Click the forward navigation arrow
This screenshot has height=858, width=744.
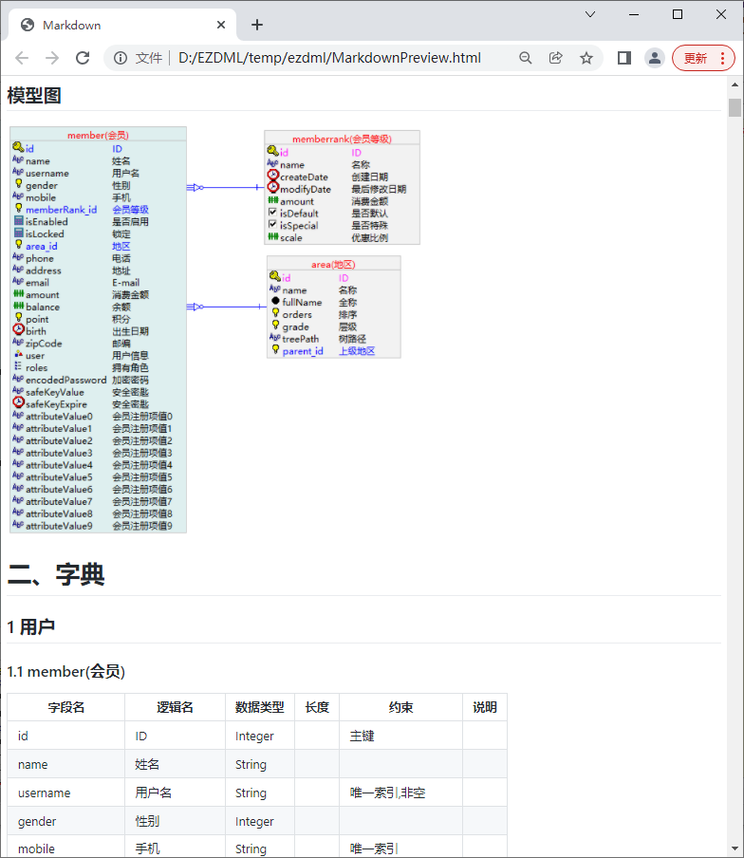click(52, 58)
